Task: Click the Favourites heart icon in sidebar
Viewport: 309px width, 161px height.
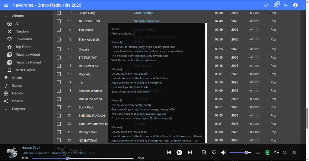Action: coord(9,39)
